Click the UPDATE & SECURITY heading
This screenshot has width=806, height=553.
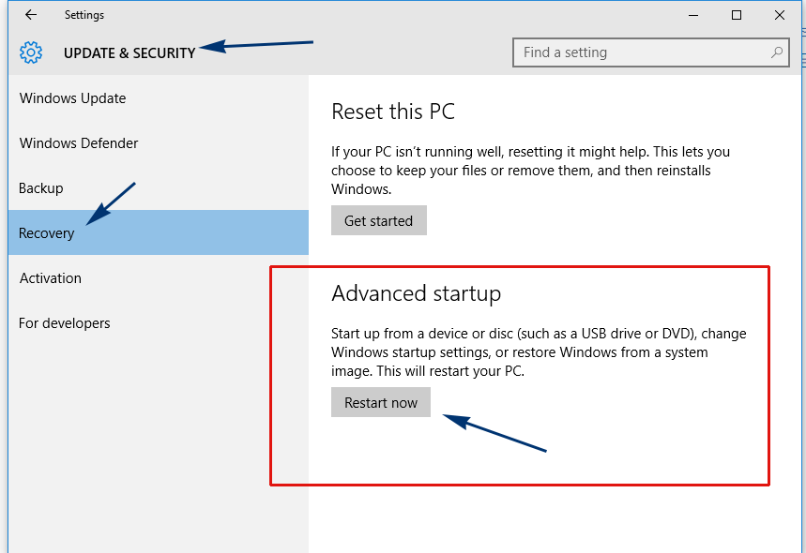click(x=129, y=52)
